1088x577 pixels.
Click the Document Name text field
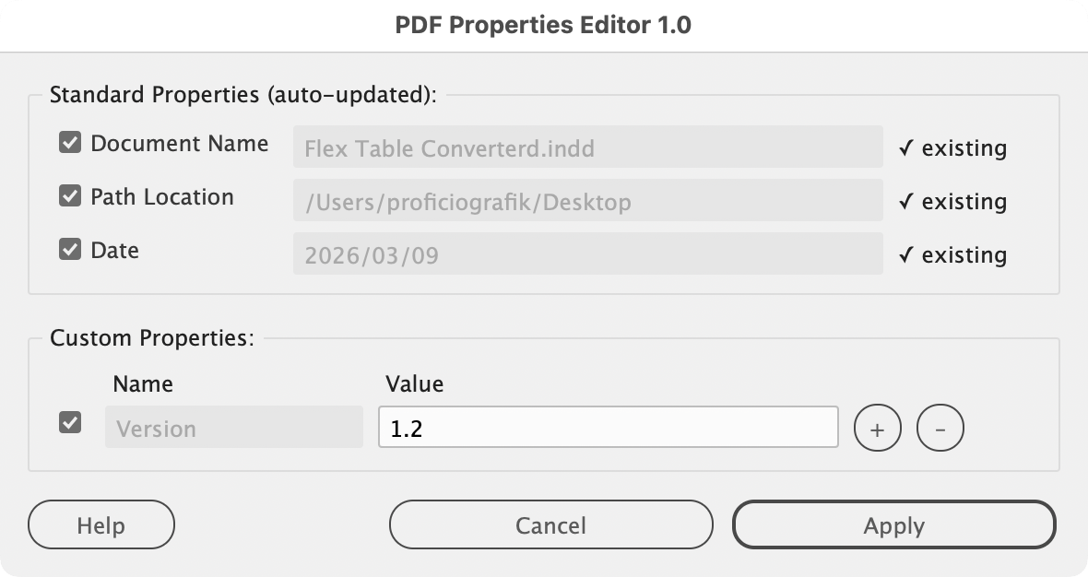point(587,147)
